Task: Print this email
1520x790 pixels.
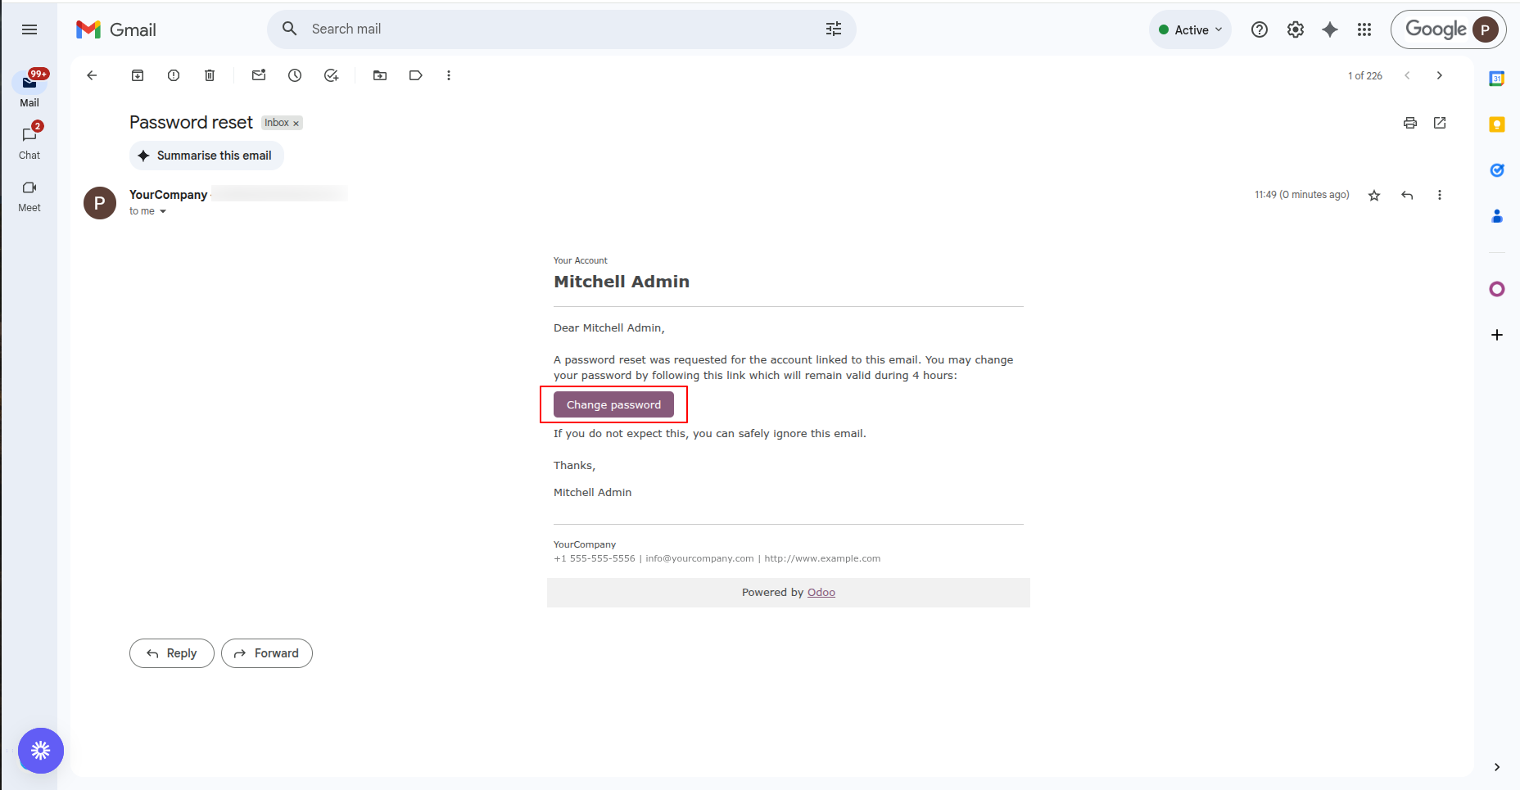Action: pyautogui.click(x=1410, y=123)
